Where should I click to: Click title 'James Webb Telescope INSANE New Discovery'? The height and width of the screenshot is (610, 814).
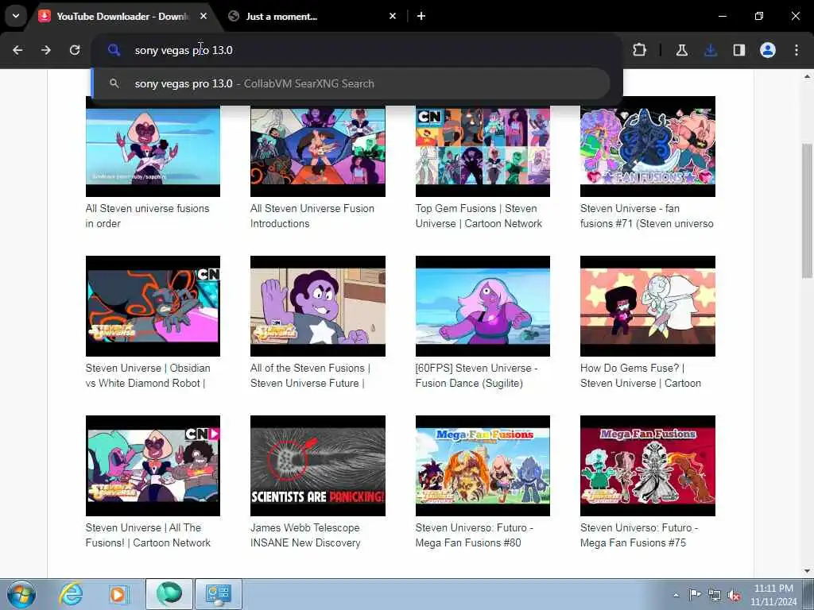click(305, 535)
